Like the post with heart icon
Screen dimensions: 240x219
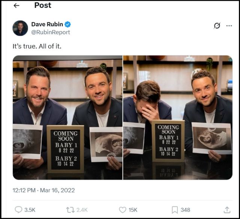coord(122,210)
